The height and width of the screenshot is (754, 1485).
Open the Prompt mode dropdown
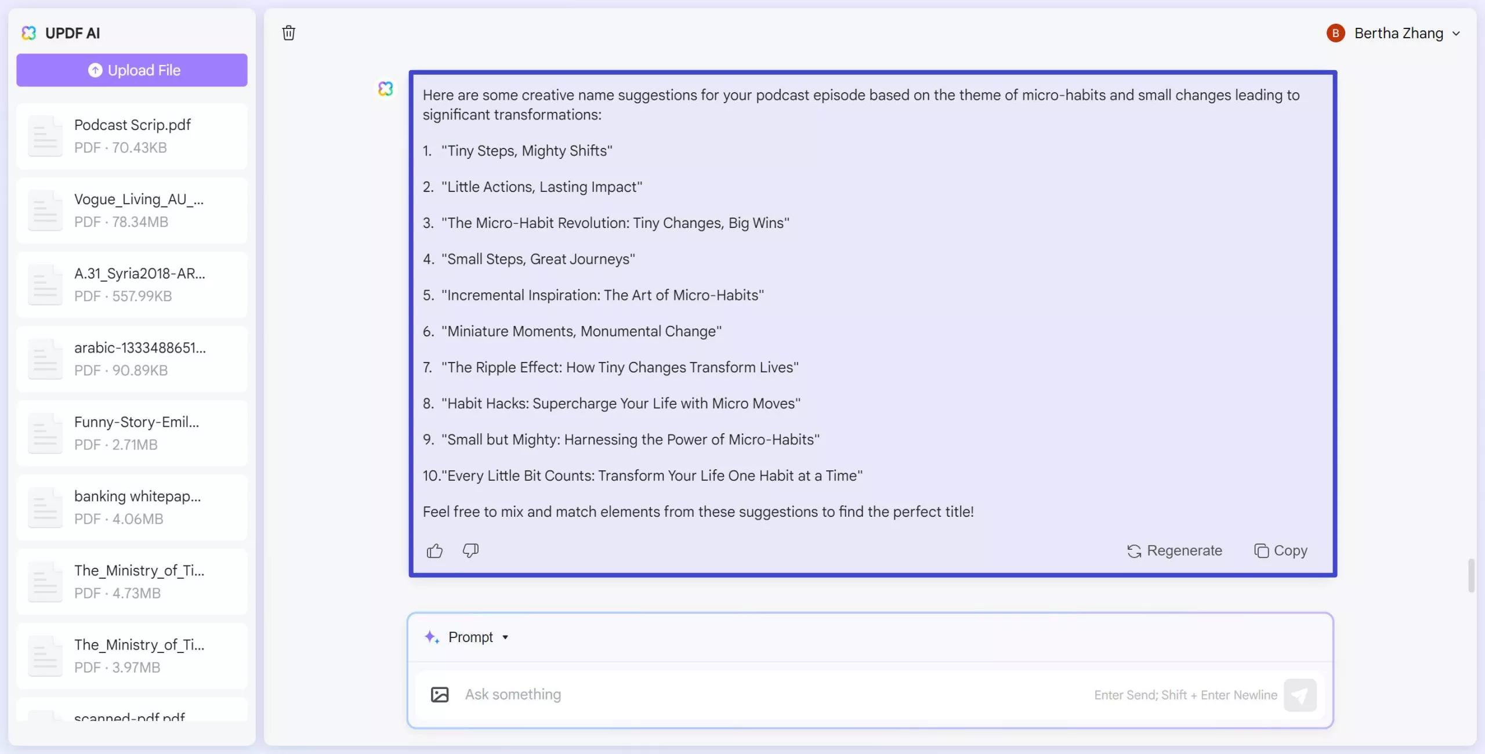tap(504, 637)
